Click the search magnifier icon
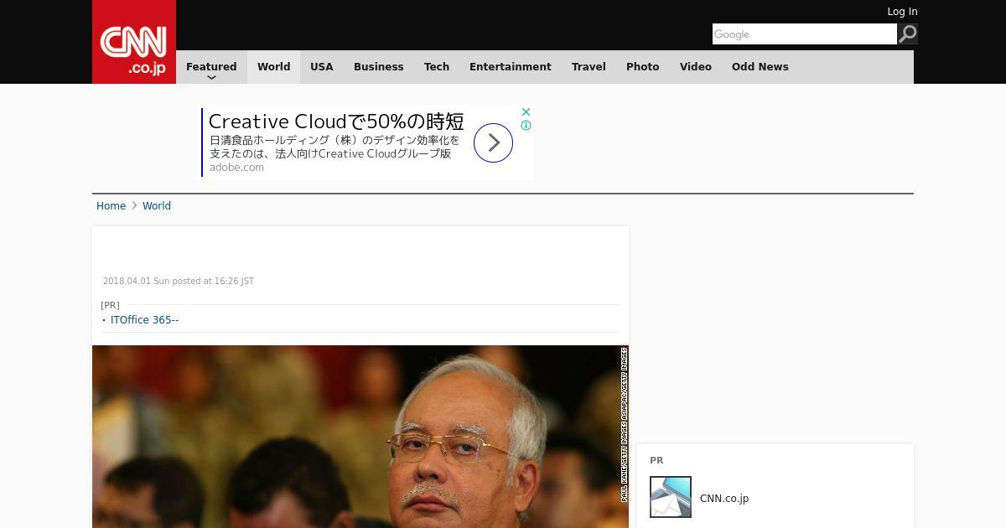Screen dimensions: 1006x528 tap(907, 34)
